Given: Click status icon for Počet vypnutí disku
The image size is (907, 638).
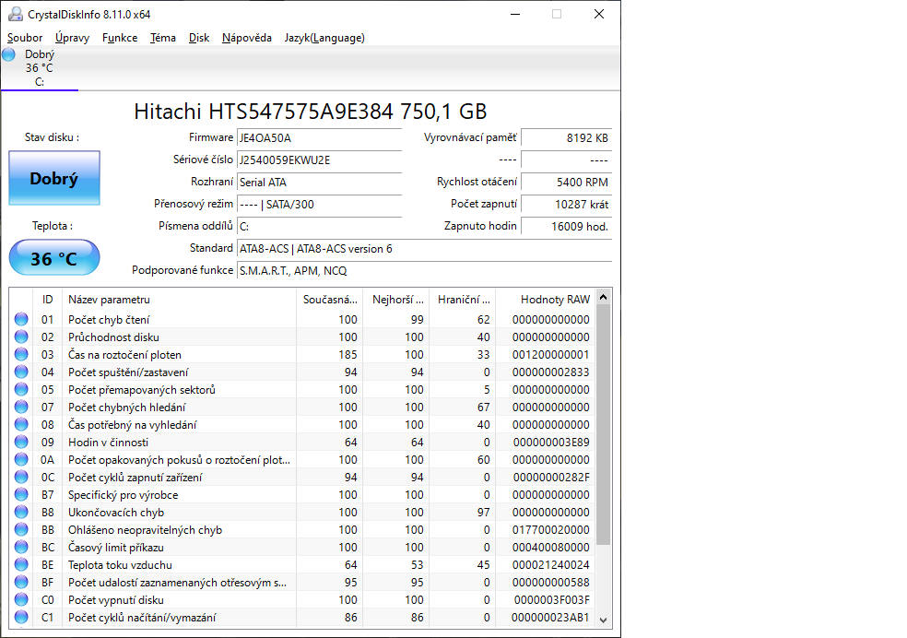Looking at the screenshot, I should pyautogui.click(x=21, y=600).
